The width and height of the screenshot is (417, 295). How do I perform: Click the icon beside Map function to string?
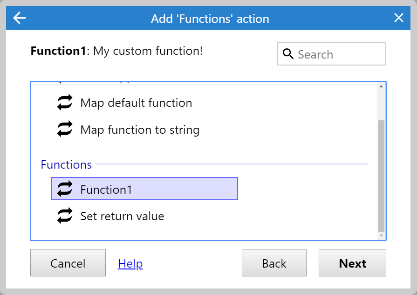click(x=65, y=130)
